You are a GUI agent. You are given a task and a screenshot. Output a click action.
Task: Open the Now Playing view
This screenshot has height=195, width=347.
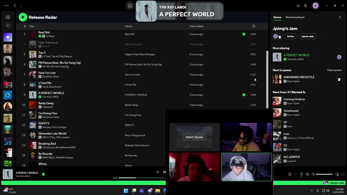click(x=290, y=174)
